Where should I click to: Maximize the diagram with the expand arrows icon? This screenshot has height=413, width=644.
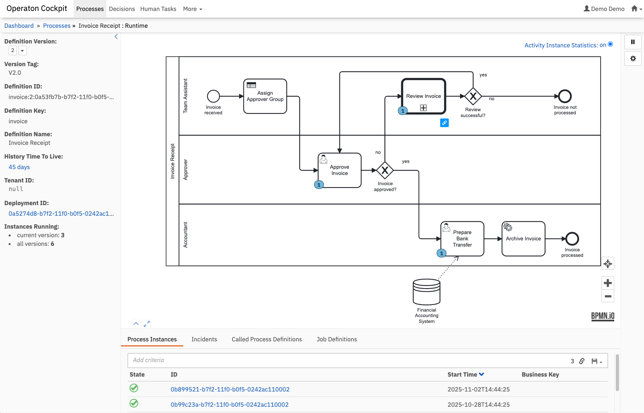147,324
